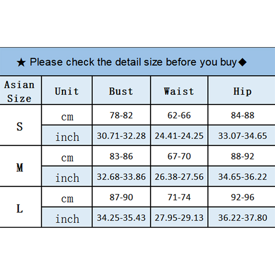Click the bust value "78-82" cell
Screen dimensions: 275x275
tap(121, 115)
